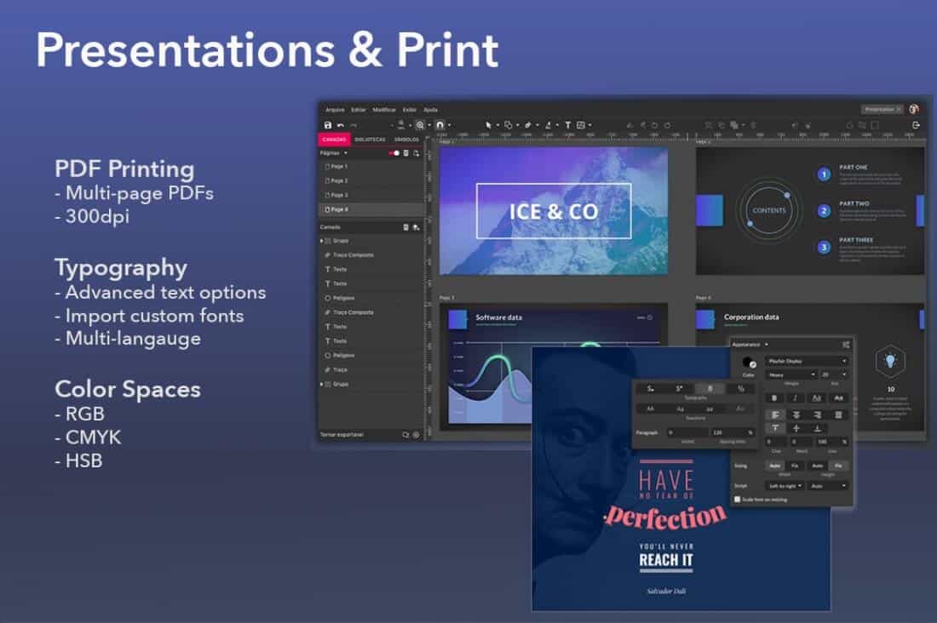
Task: Expand the first Grupo layer
Action: [322, 241]
